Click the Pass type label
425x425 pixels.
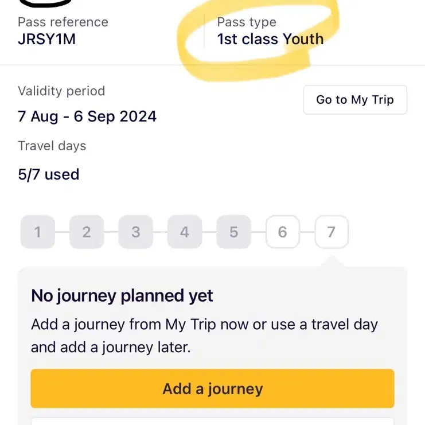[247, 22]
